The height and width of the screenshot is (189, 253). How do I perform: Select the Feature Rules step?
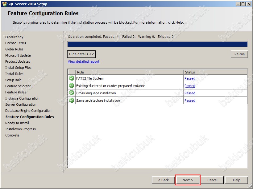pyautogui.click(x=16, y=92)
